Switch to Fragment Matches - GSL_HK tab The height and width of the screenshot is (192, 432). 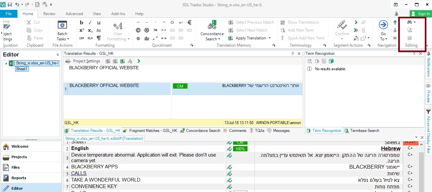pyautogui.click(x=150, y=131)
